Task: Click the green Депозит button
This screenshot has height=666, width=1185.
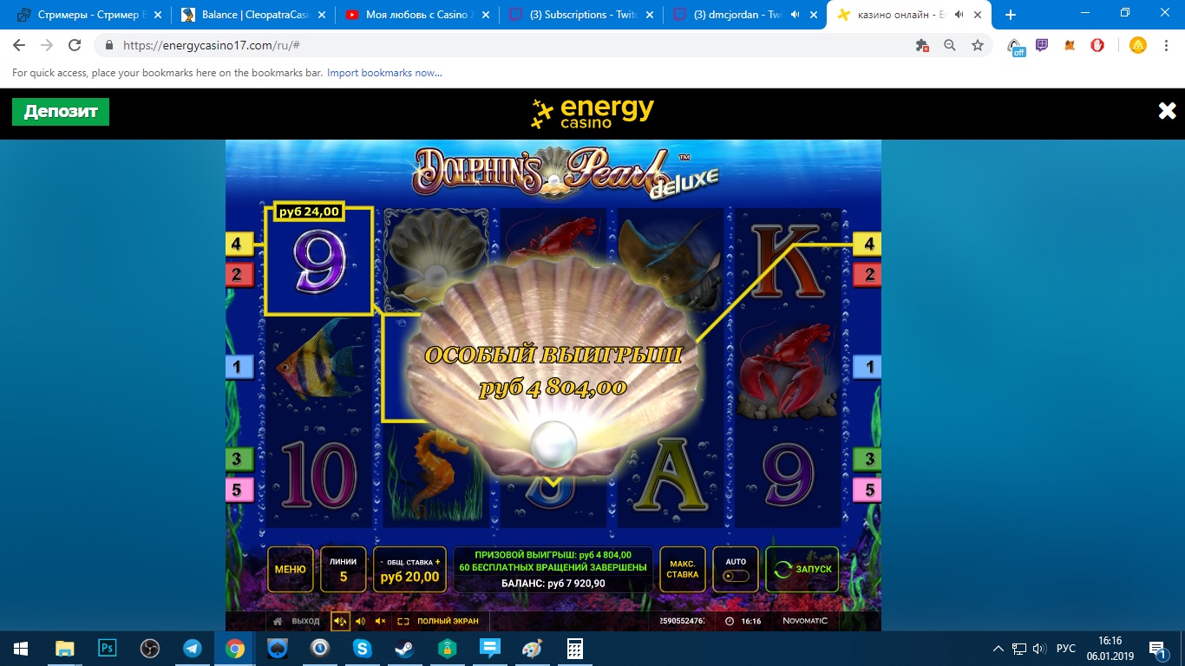Action: coord(59,111)
